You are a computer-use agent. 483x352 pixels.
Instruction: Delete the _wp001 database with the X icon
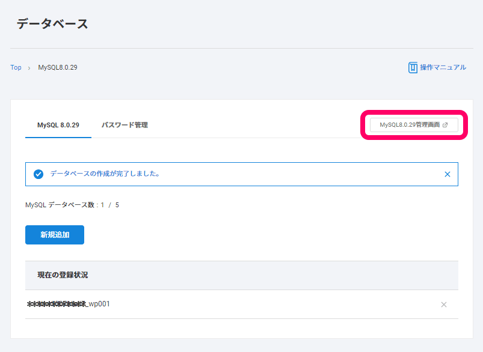(x=444, y=305)
